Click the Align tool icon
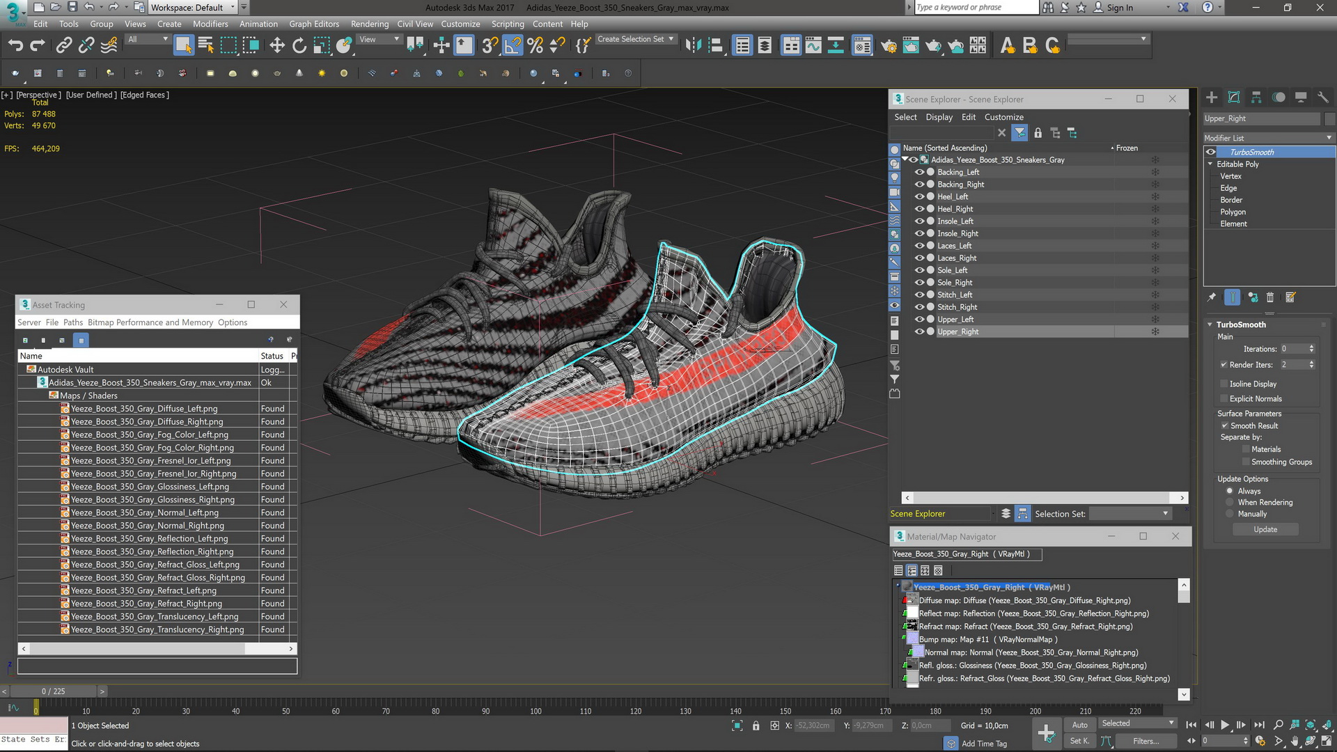Screen dimensions: 1337x752 coord(715,46)
